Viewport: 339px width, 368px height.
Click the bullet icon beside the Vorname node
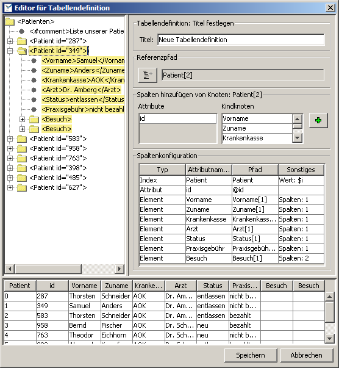click(x=34, y=60)
